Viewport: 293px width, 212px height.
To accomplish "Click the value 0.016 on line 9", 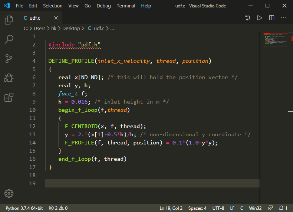I will [x=79, y=102].
